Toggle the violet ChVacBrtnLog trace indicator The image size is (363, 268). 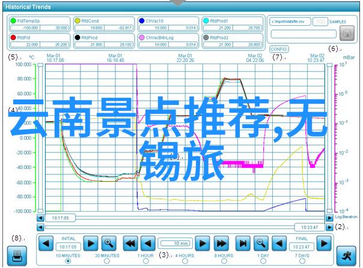click(x=142, y=37)
